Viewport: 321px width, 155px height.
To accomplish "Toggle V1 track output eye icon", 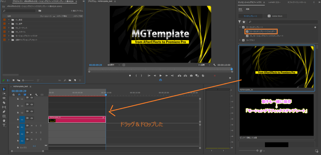I will [32, 118].
